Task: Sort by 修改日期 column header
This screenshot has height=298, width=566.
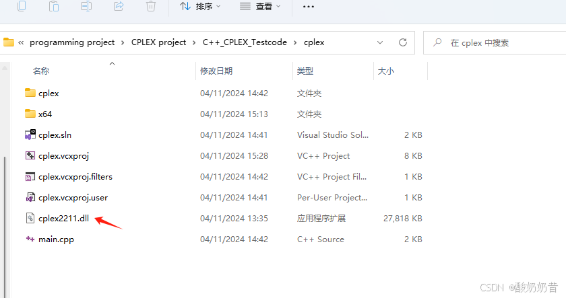Action: tap(216, 71)
